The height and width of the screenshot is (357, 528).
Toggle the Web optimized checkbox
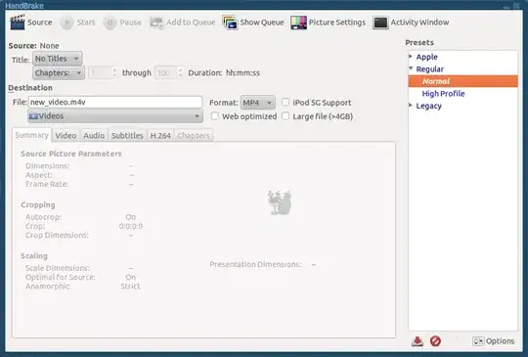click(x=214, y=116)
